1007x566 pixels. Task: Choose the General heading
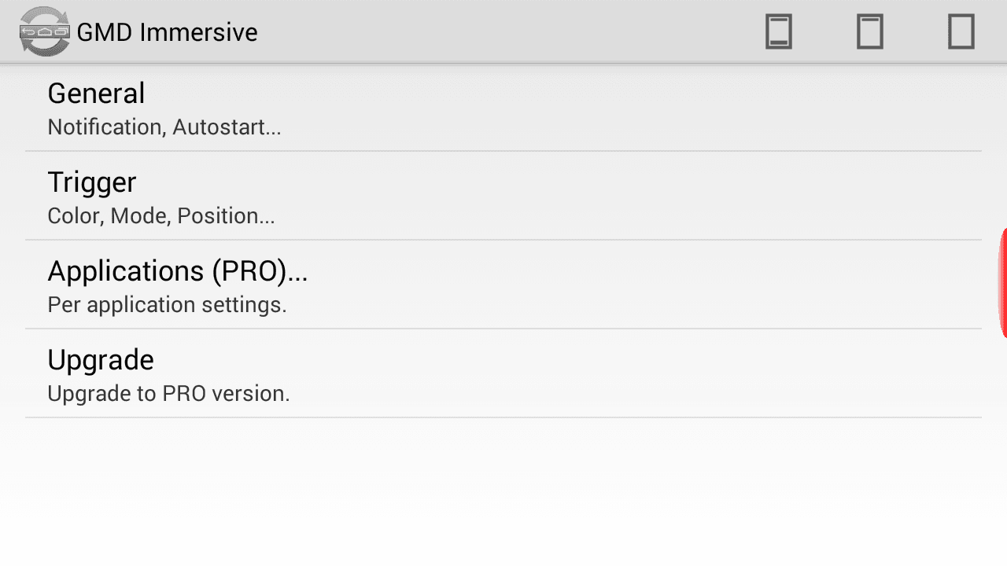pyautogui.click(x=96, y=94)
